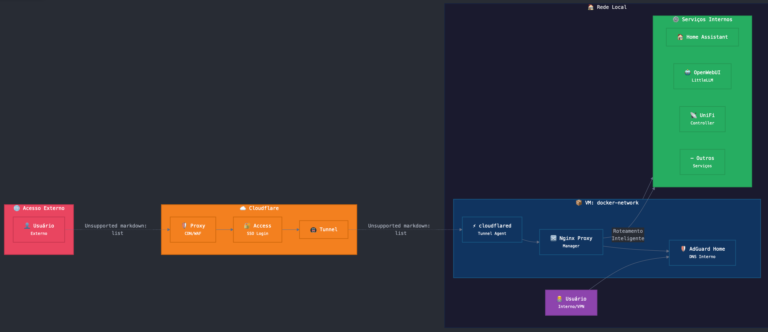
Task: Select the Outros Serviços node
Action: tap(702, 162)
